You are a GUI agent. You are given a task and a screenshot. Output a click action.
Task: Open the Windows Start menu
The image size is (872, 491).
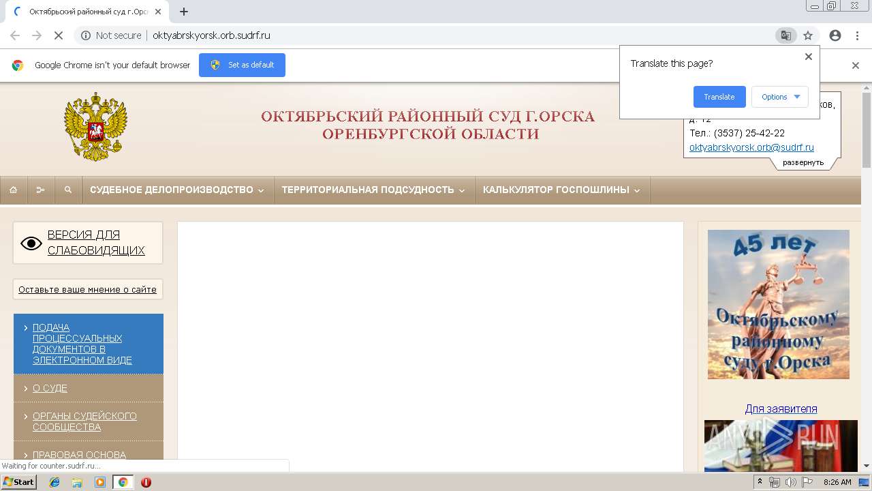tap(18, 482)
